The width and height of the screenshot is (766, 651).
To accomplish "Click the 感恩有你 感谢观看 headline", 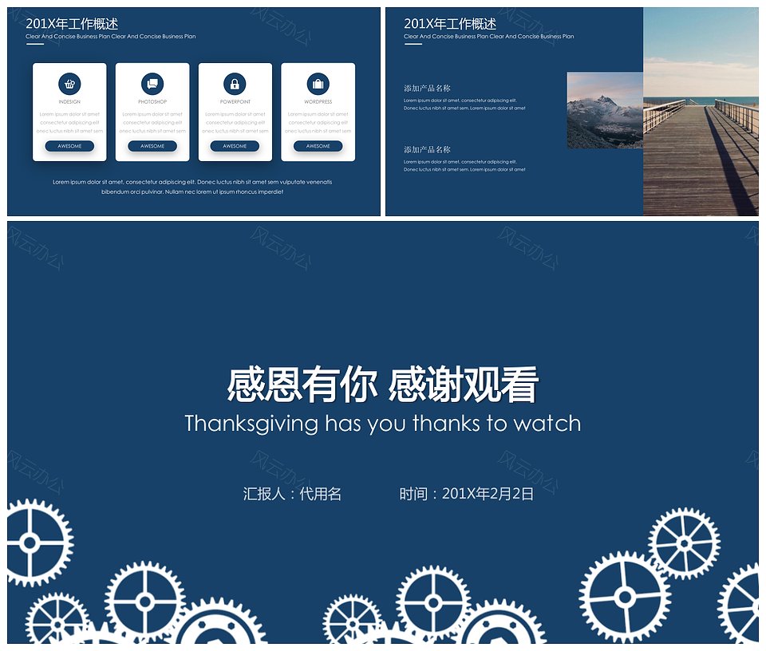I will tap(382, 385).
